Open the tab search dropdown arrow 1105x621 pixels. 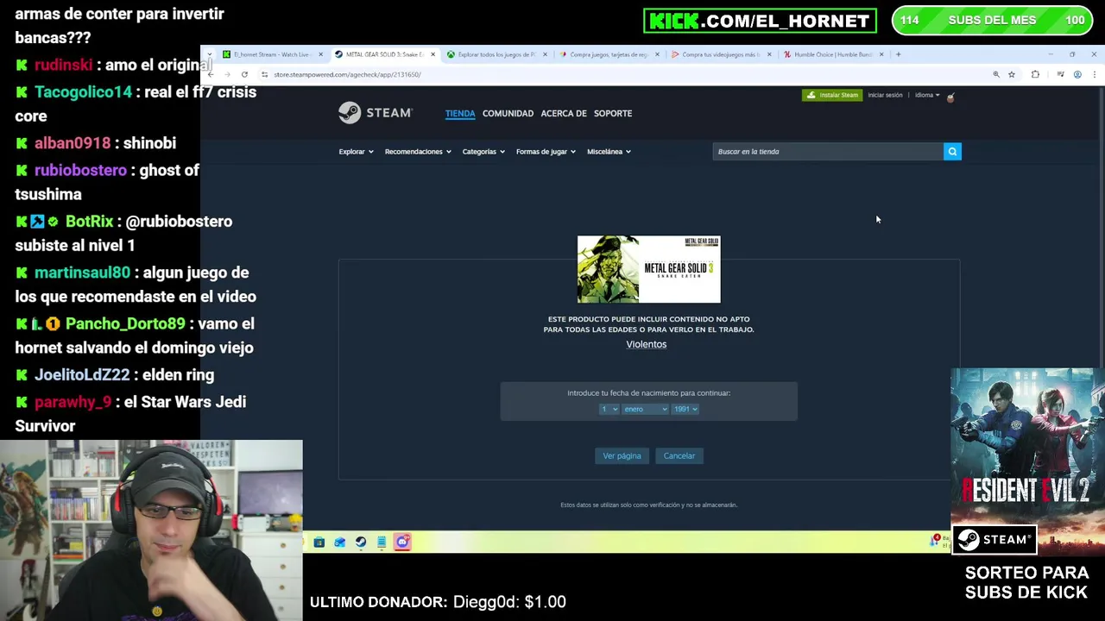pyautogui.click(x=209, y=54)
